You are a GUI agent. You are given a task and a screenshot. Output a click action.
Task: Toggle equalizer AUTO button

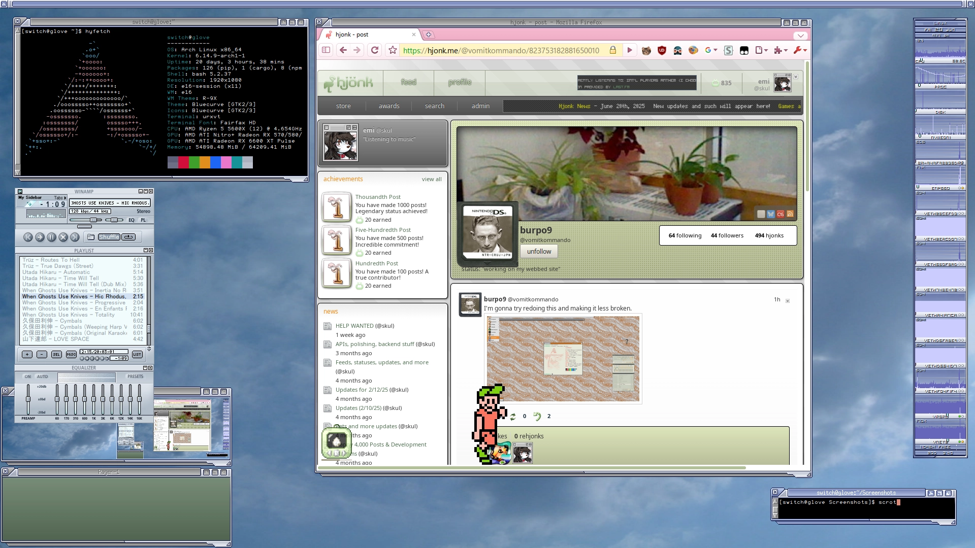pyautogui.click(x=43, y=376)
